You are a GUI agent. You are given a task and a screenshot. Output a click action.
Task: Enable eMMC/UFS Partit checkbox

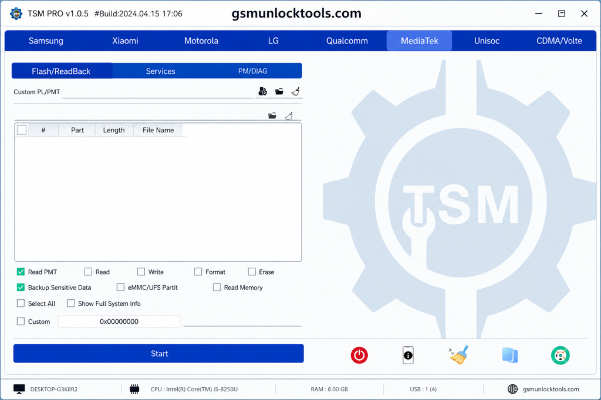[x=121, y=288]
